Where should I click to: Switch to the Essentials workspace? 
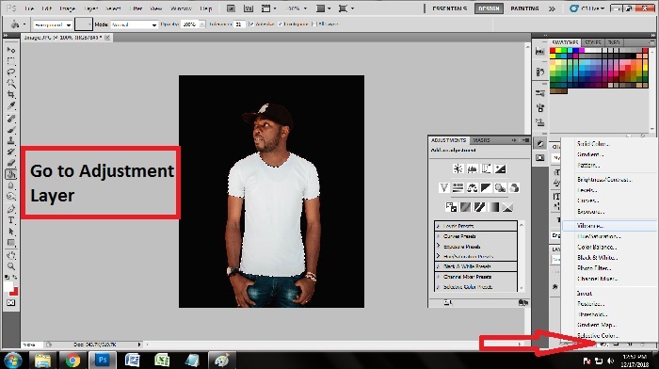[x=449, y=8]
